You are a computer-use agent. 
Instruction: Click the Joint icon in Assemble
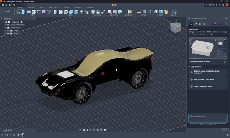(x=103, y=12)
